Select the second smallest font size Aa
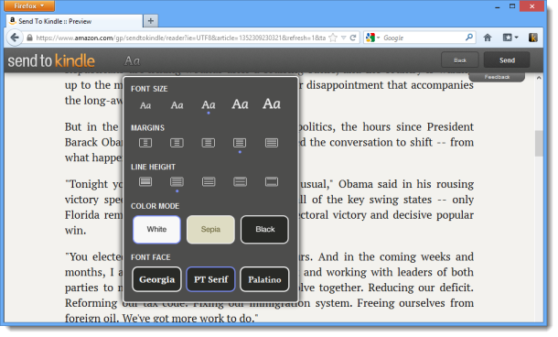Screen dimensions: 558x337 tap(177, 105)
